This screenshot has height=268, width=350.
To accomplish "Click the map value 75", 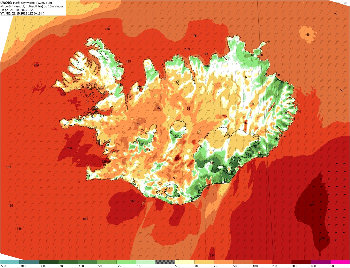I will [195, 36].
